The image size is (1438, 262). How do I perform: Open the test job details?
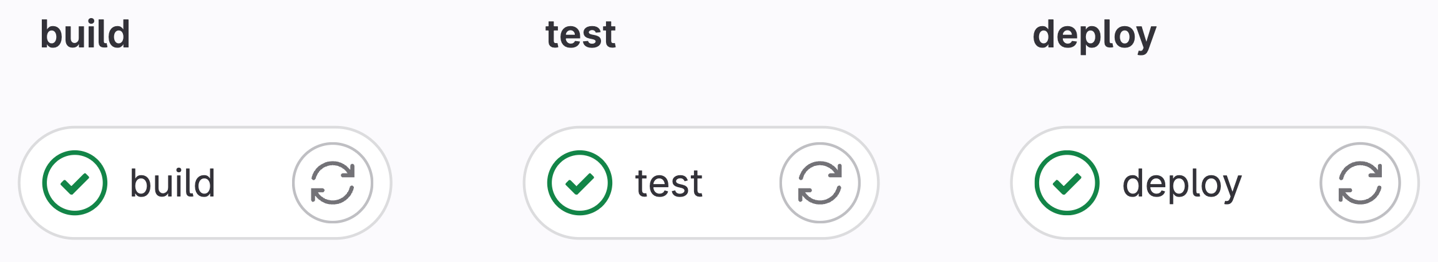tap(668, 183)
